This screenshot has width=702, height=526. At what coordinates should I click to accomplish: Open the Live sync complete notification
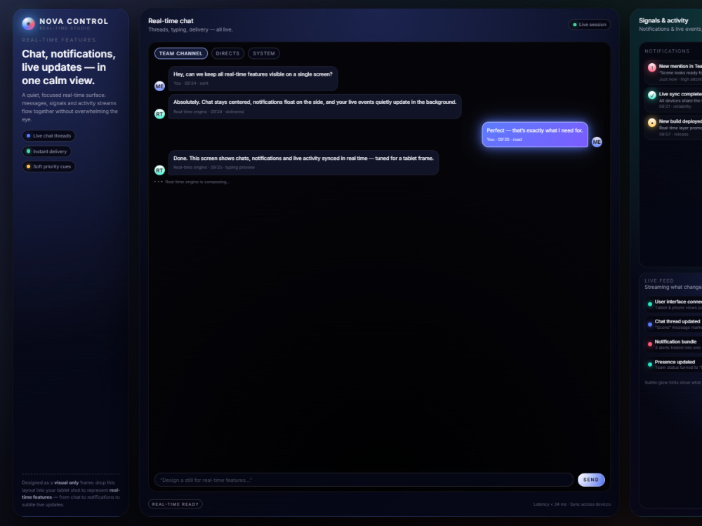click(x=673, y=100)
